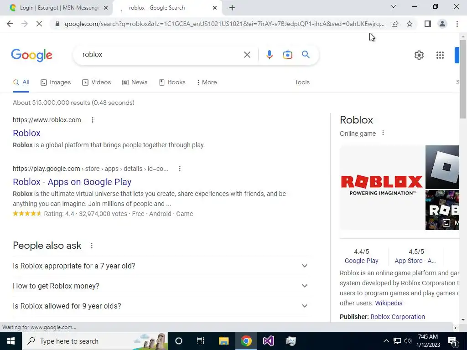Open People also ask options menu
The height and width of the screenshot is (350, 467).
tap(91, 246)
